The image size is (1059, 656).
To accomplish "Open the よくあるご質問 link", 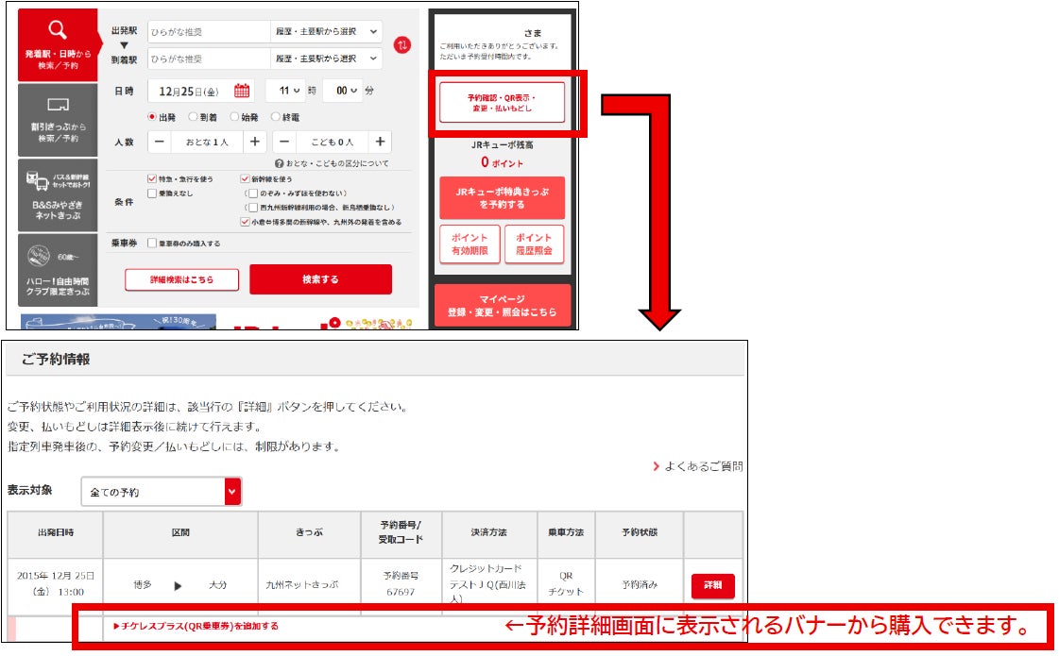I will (698, 466).
